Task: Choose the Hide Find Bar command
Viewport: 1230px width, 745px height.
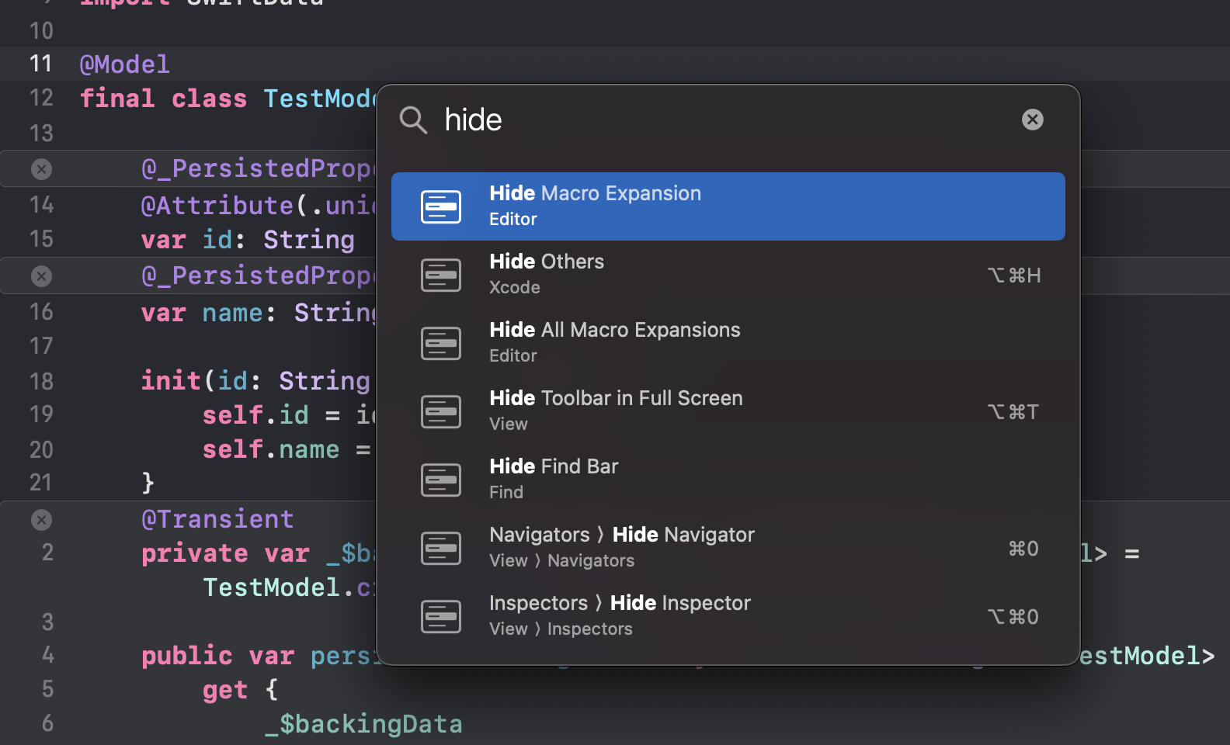Action: [x=728, y=480]
